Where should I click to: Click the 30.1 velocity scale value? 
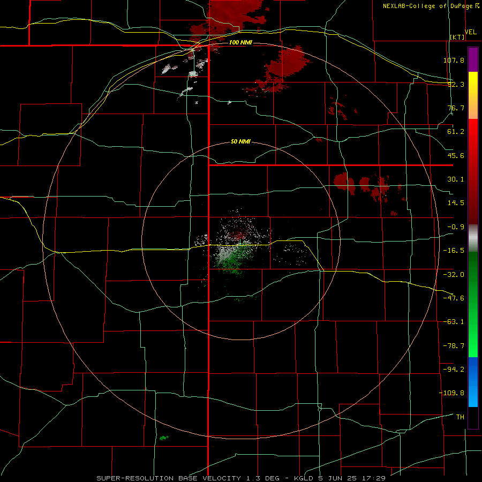pos(456,179)
